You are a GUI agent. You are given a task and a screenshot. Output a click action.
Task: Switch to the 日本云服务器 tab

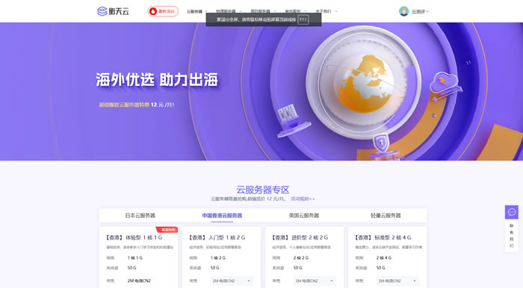tap(140, 216)
